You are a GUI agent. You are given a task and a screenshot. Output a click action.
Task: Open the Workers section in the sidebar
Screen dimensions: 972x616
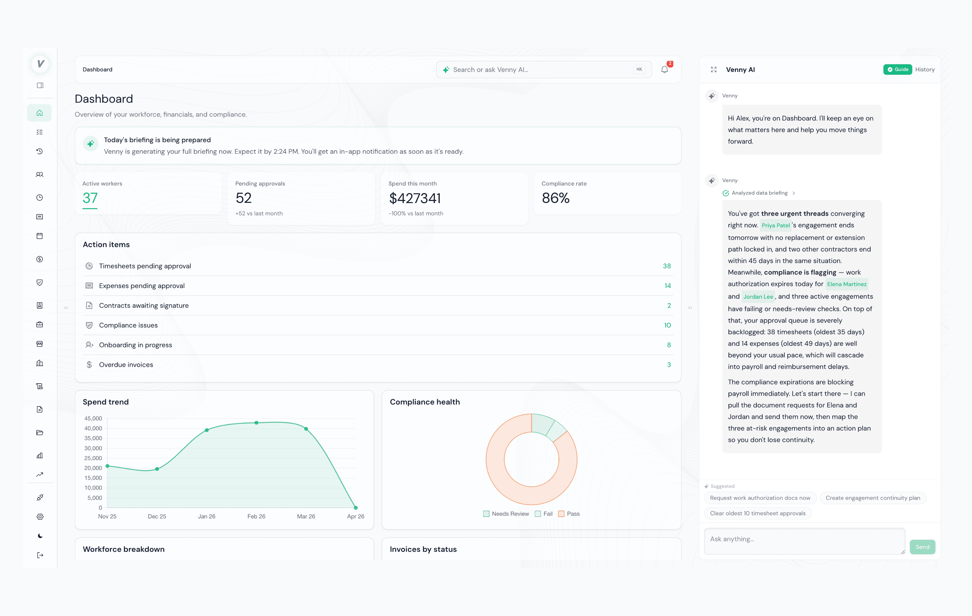tap(40, 174)
